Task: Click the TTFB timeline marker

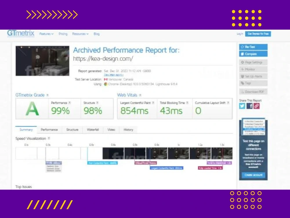Action: point(54,163)
